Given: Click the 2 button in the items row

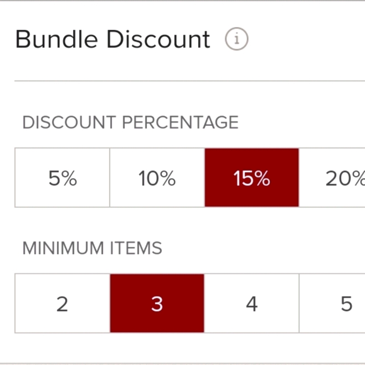Looking at the screenshot, I should (62, 303).
